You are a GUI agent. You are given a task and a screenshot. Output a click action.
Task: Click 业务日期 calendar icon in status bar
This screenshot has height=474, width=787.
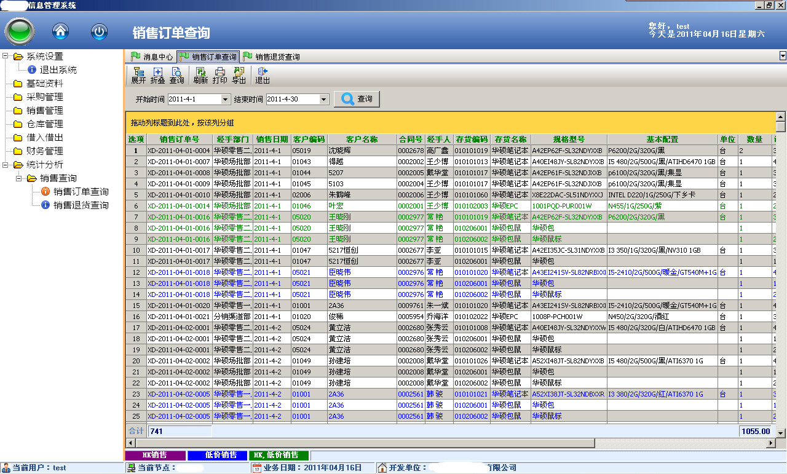258,468
